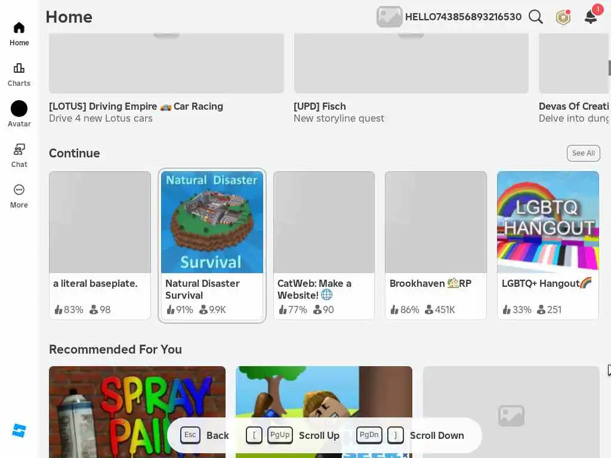The image size is (611, 458).
Task: Click the LGBTQ+ Hangout title text
Action: (x=547, y=283)
